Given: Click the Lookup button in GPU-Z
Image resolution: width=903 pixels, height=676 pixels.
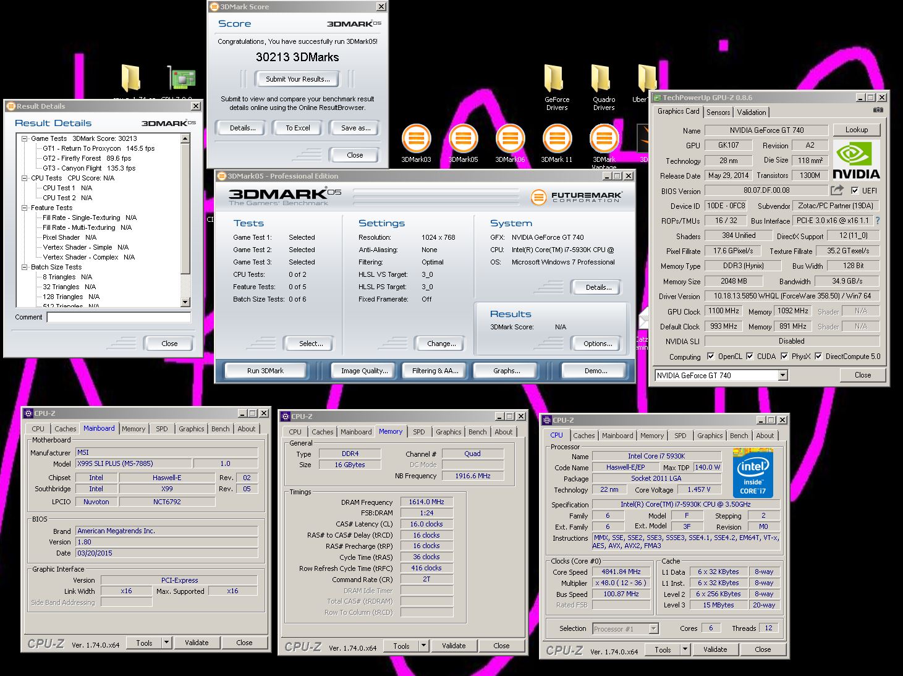Looking at the screenshot, I should click(x=857, y=130).
